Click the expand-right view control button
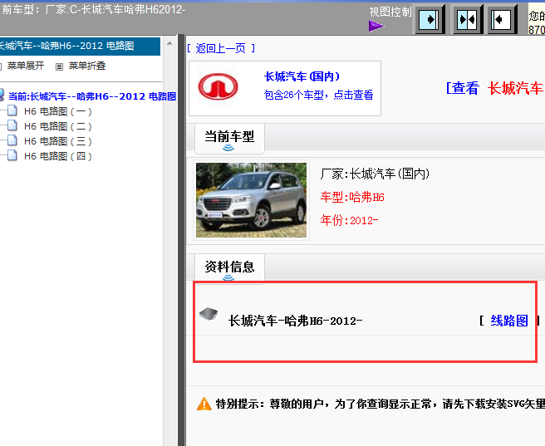 point(429,19)
